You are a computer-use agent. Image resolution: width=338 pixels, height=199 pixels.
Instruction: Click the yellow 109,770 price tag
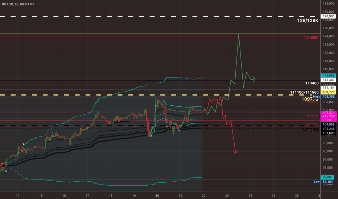(x=329, y=92)
